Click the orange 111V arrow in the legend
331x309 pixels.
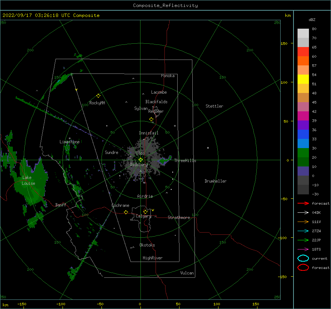pyautogui.click(x=303, y=222)
